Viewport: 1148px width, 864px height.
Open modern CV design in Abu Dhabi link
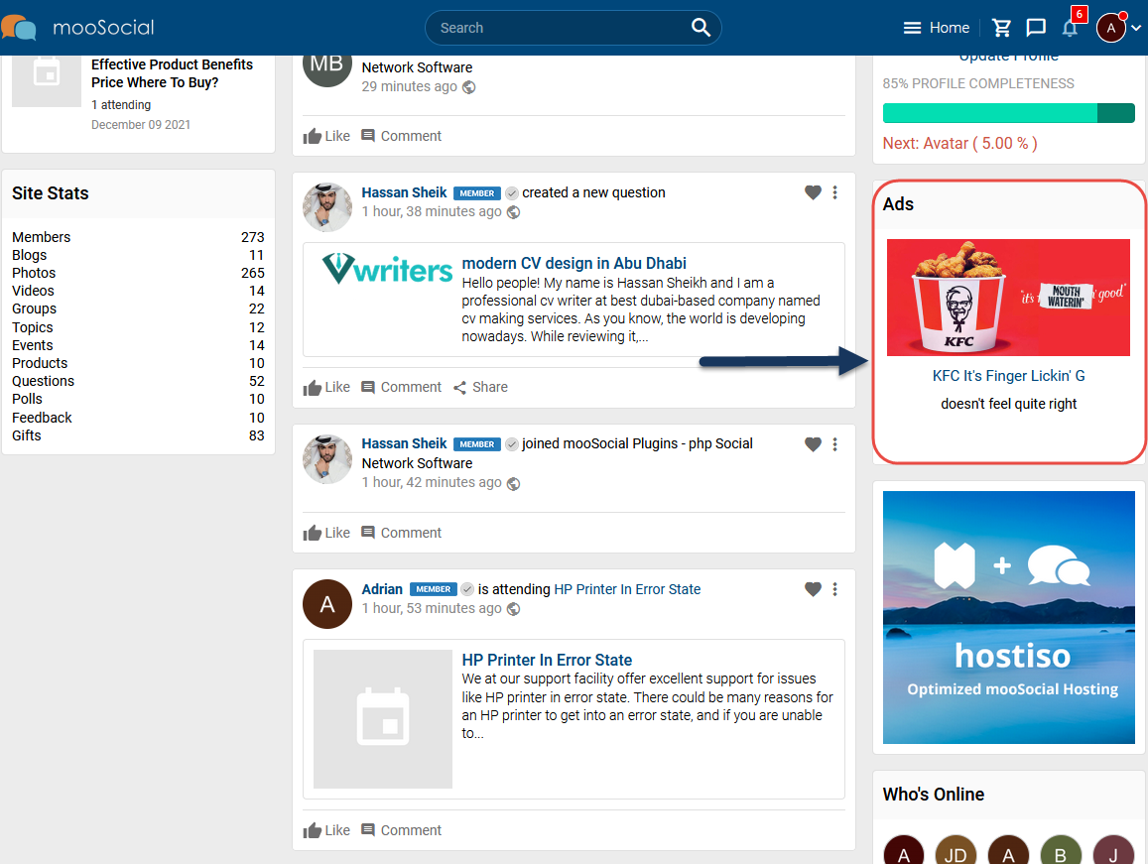coord(574,264)
